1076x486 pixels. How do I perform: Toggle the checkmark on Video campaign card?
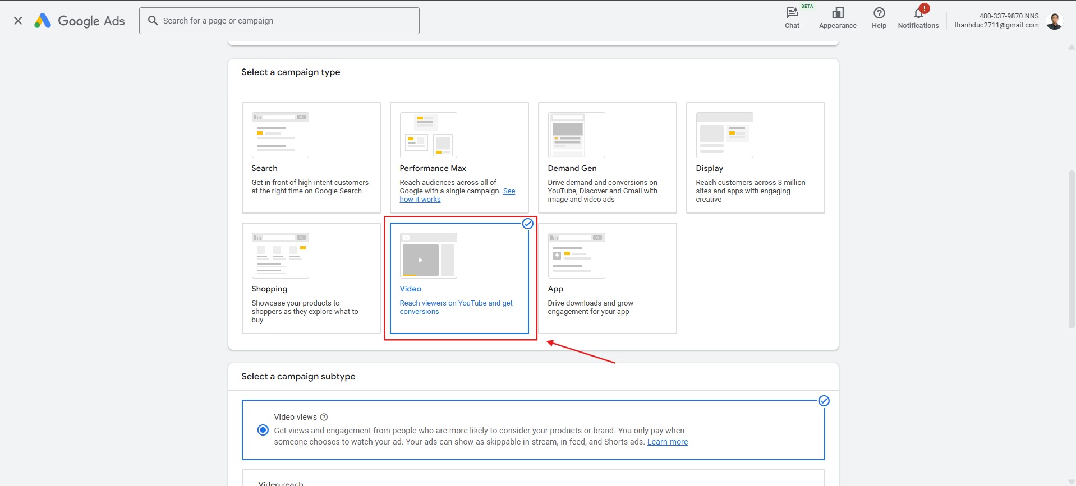tap(527, 224)
